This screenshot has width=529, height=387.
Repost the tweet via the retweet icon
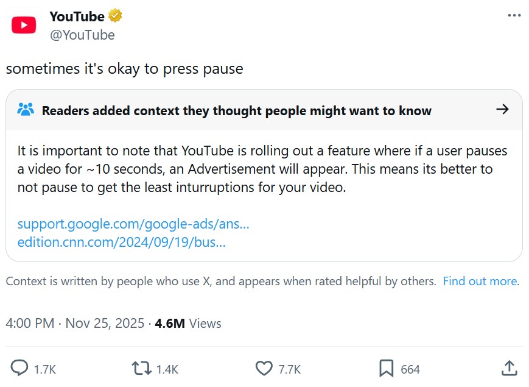point(141,369)
